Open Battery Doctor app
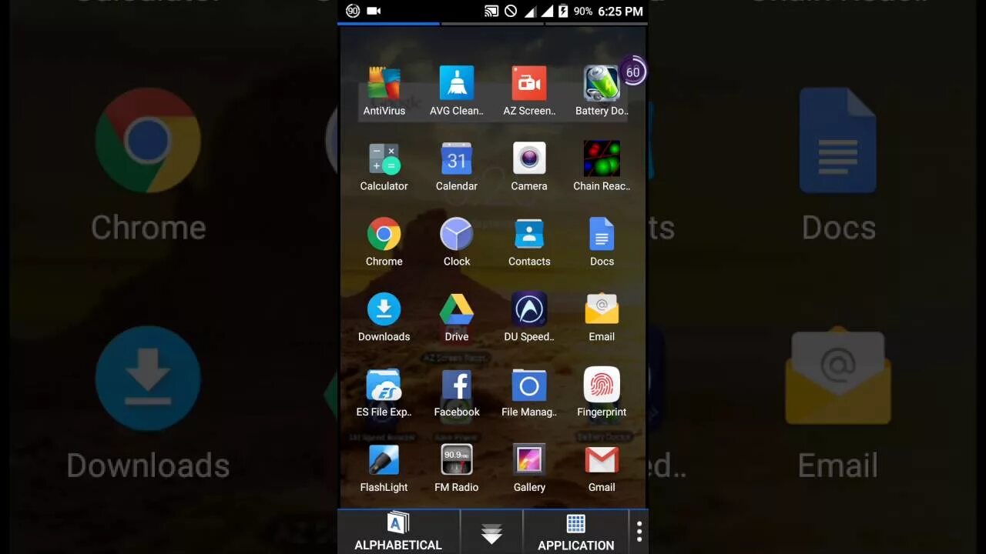986x554 pixels. tap(602, 91)
